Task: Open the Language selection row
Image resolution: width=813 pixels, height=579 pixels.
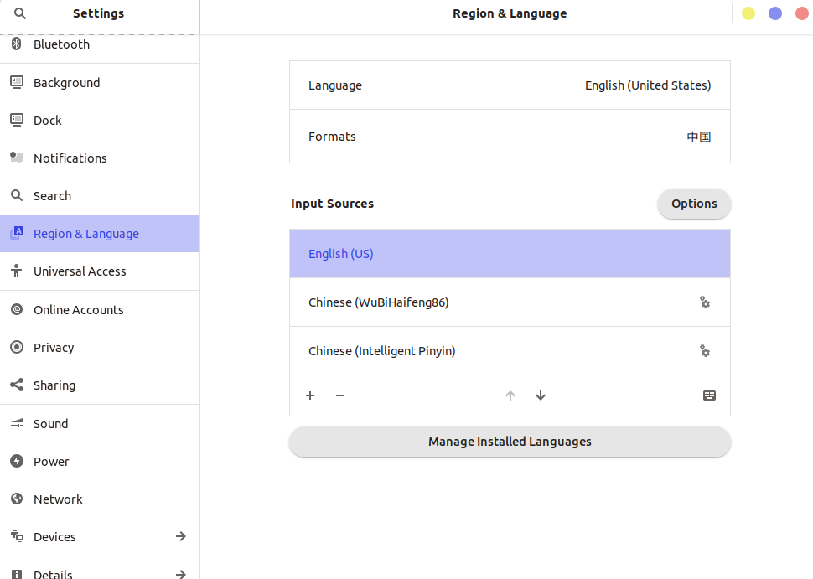Action: coord(510,85)
